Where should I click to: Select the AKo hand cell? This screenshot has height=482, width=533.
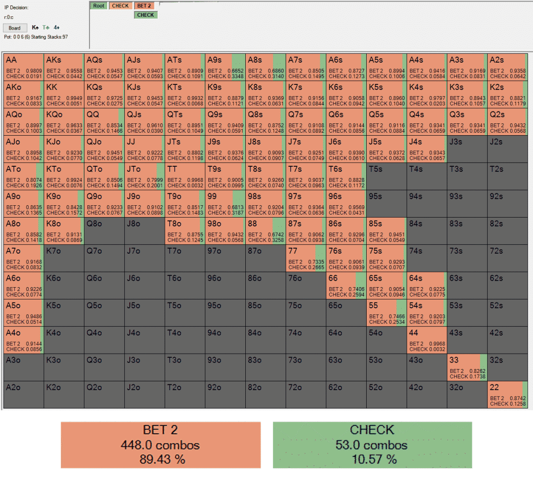[24, 94]
